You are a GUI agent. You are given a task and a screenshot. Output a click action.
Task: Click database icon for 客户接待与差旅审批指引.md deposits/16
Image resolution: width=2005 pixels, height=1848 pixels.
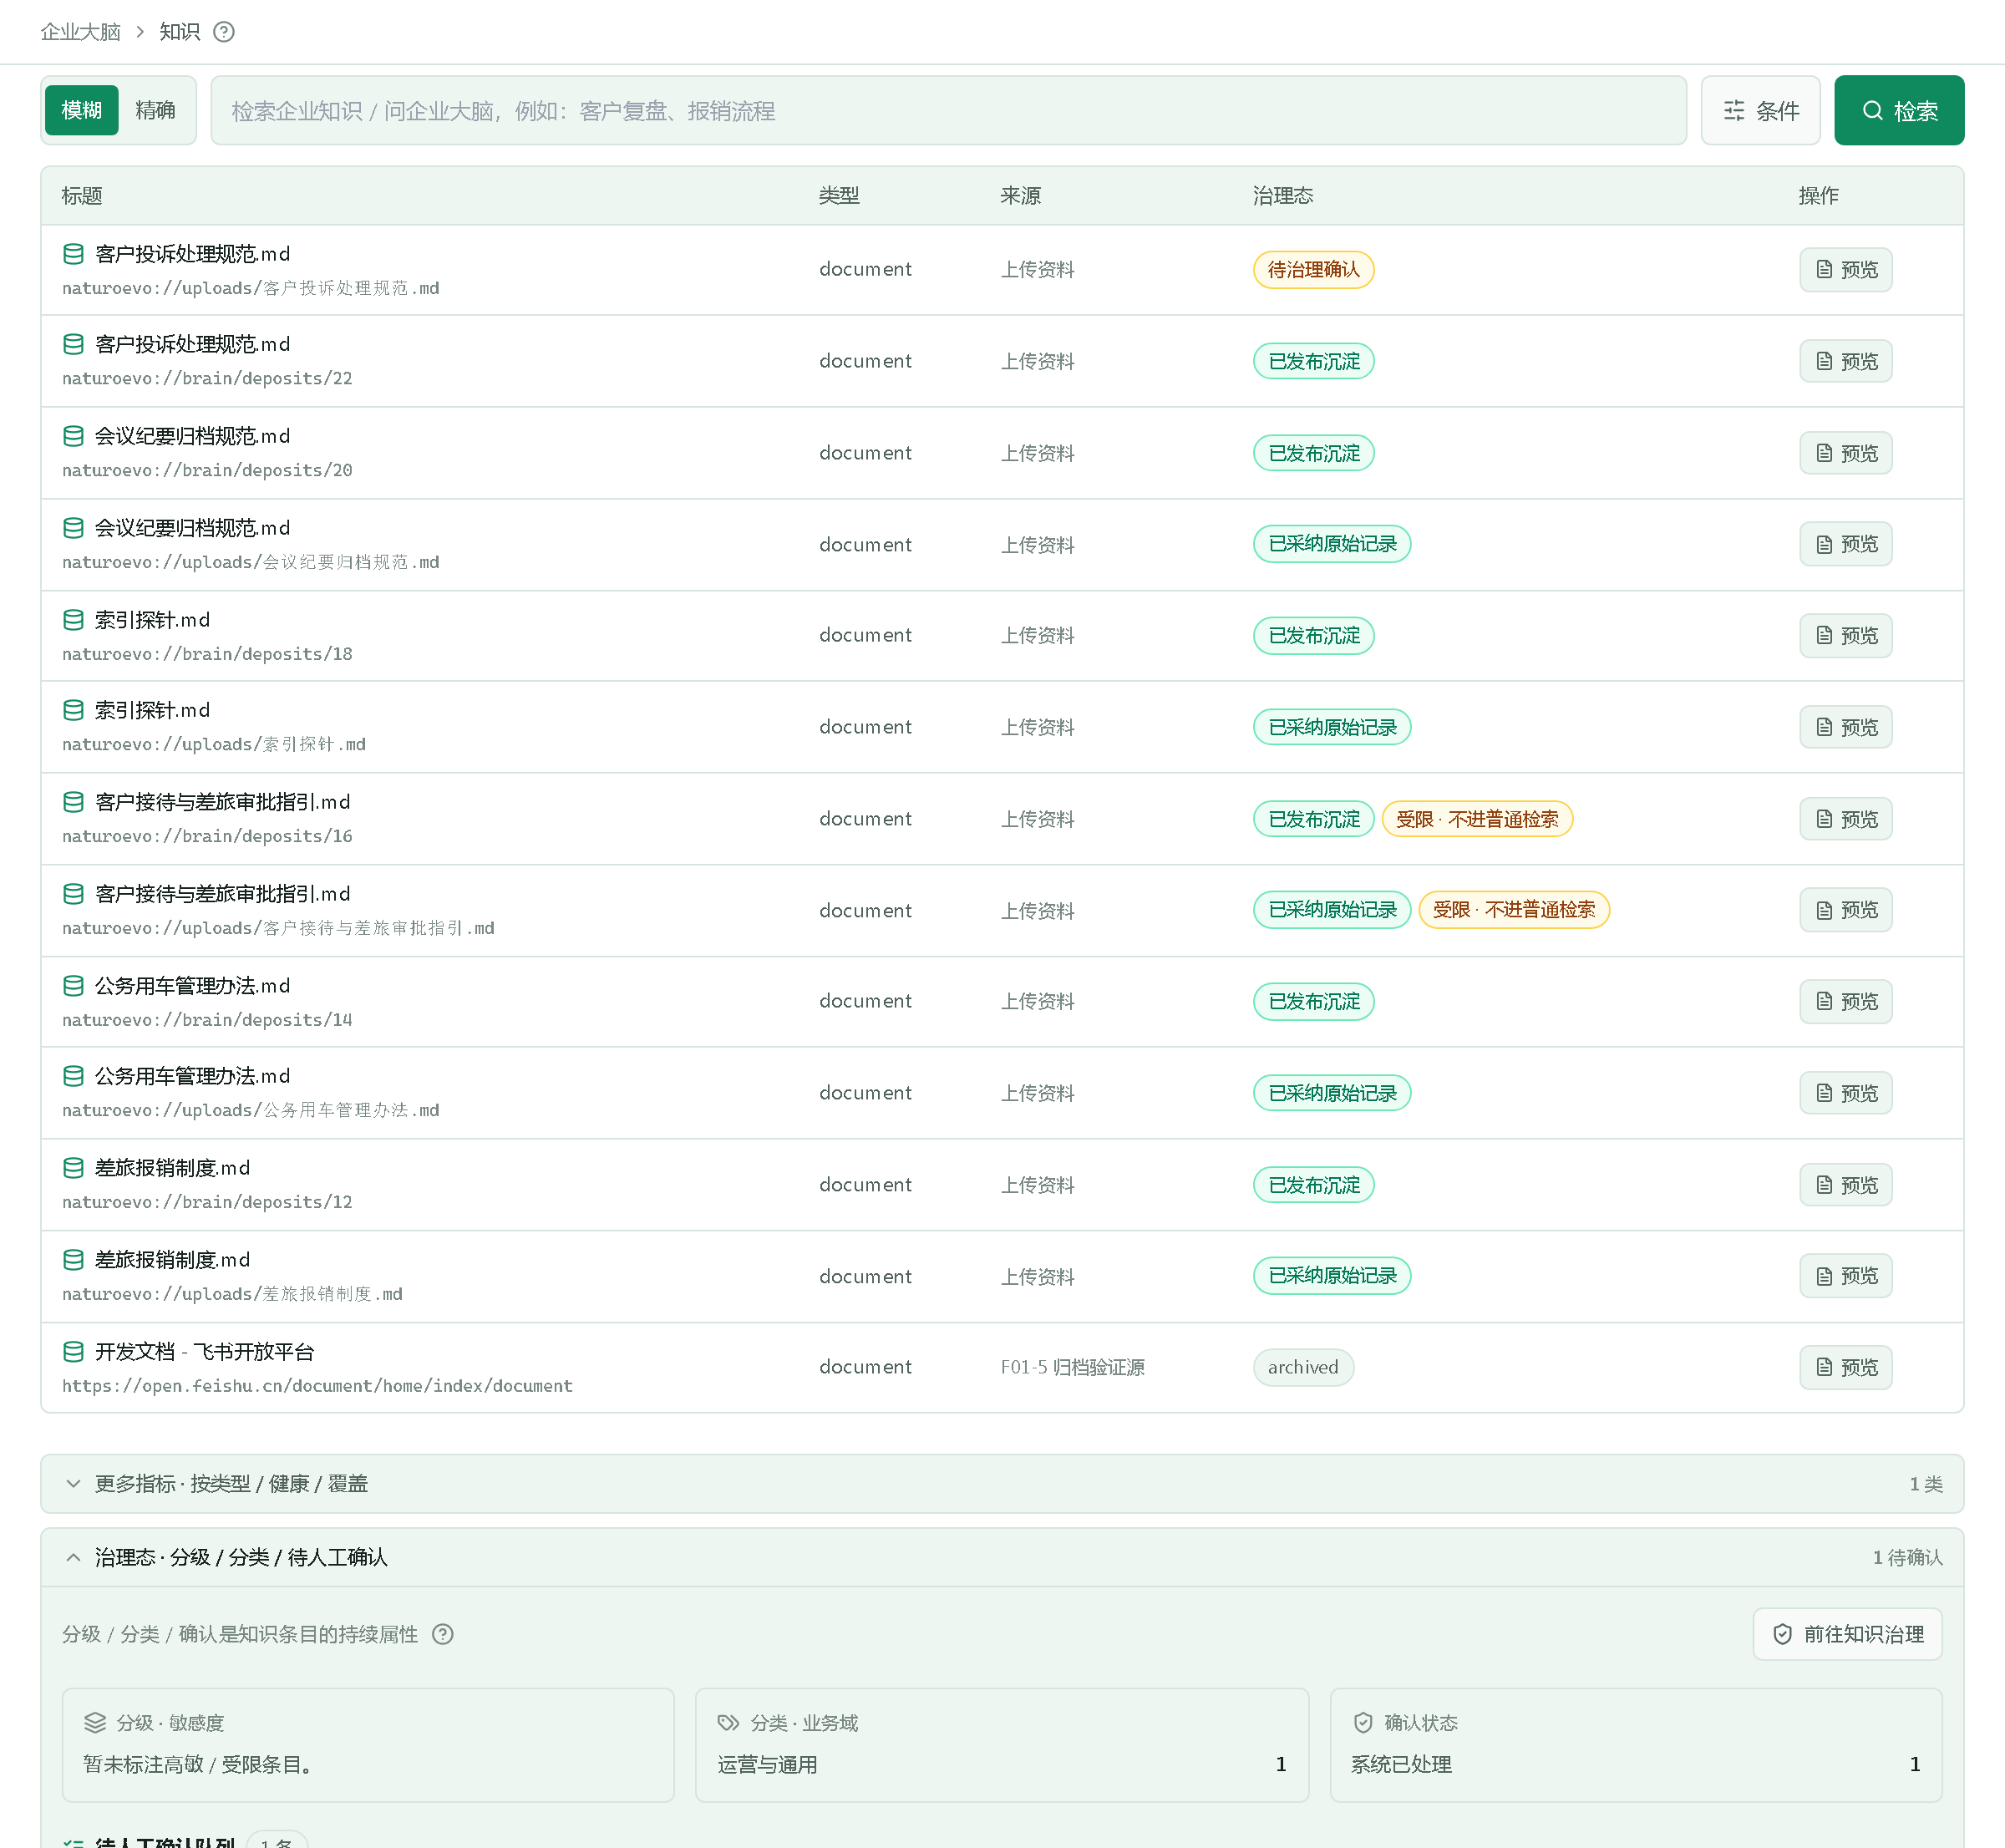(73, 802)
